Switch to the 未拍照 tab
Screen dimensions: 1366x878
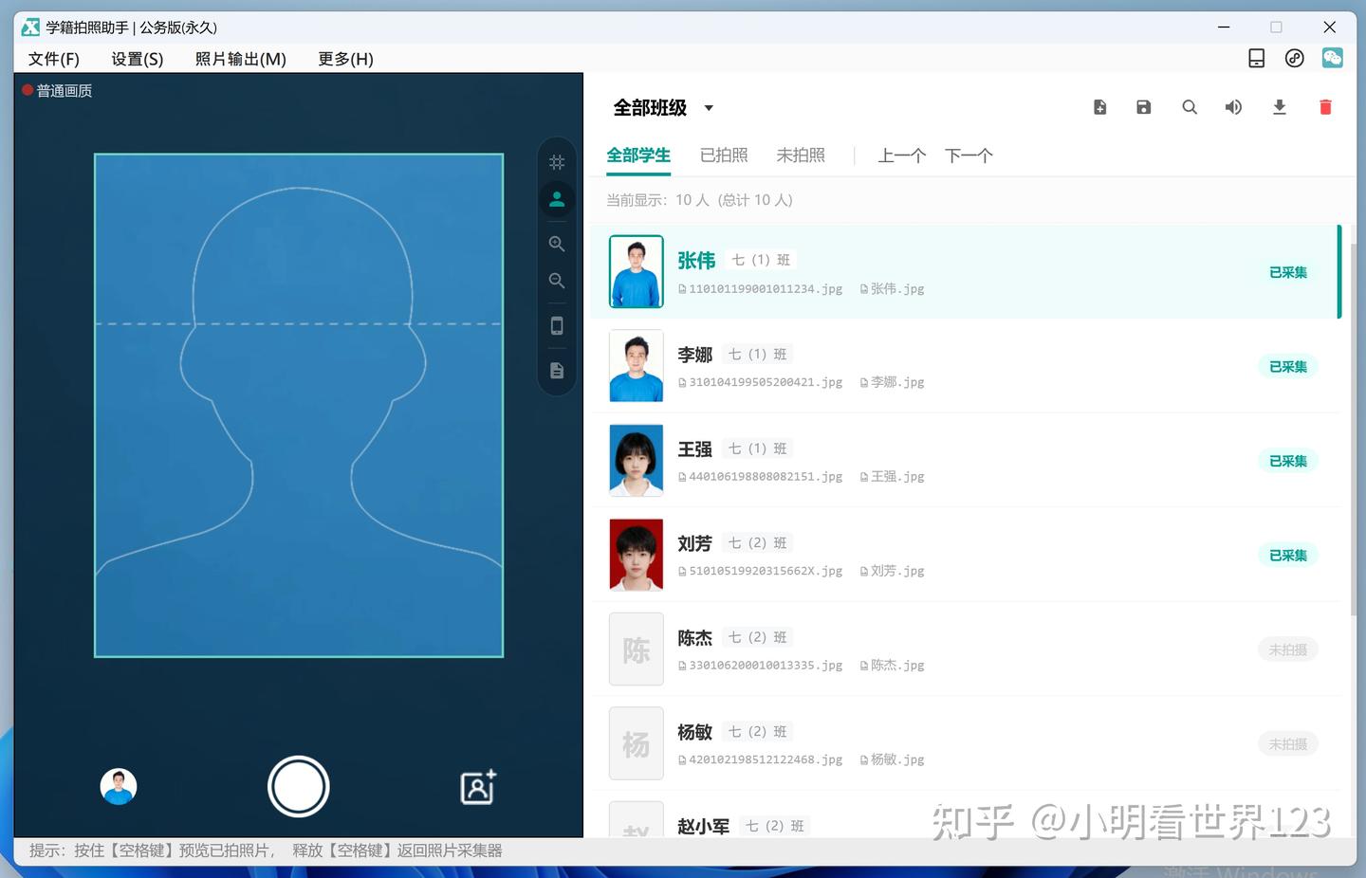pyautogui.click(x=801, y=155)
